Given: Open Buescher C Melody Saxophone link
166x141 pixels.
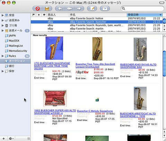Looking at the screenshot, I should 95,111.
